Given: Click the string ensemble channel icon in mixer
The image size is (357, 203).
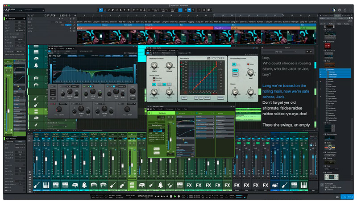Looking at the screenshot, I should [x=170, y=185].
